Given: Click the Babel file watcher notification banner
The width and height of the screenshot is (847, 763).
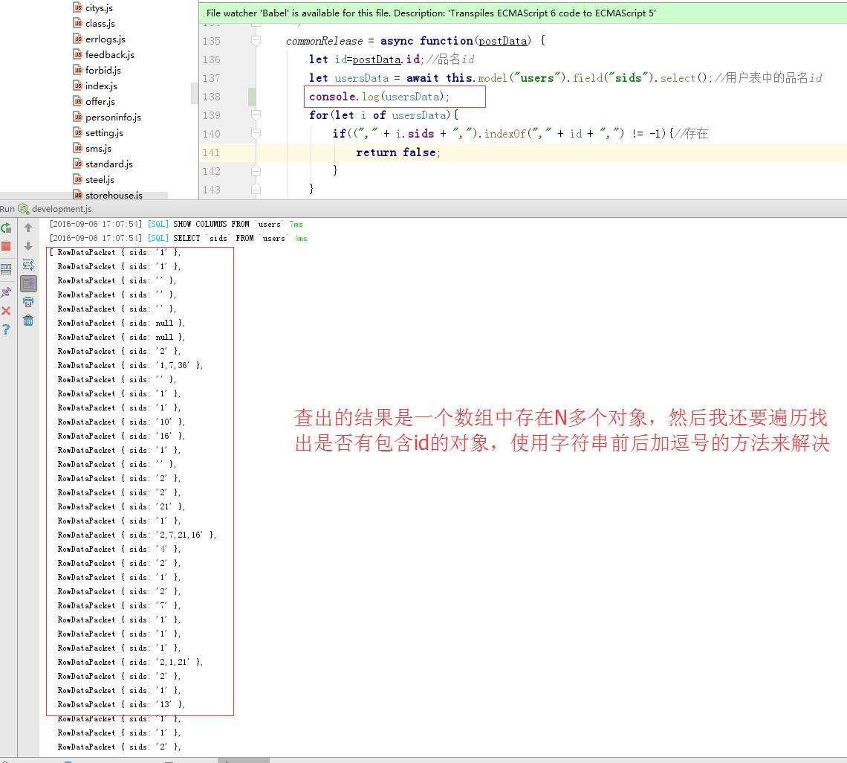Looking at the screenshot, I should click(x=523, y=13).
